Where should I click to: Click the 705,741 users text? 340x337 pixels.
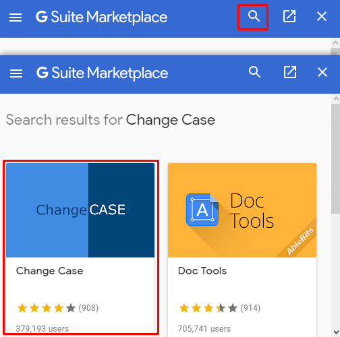[x=204, y=329]
